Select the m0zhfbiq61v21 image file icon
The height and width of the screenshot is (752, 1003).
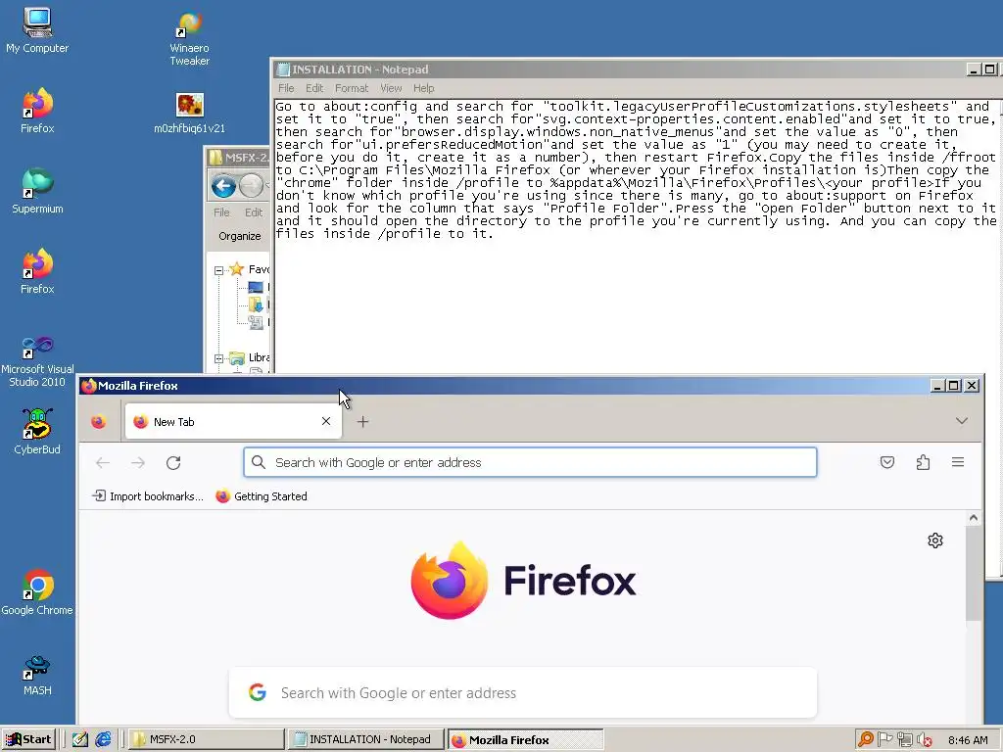coord(189,113)
